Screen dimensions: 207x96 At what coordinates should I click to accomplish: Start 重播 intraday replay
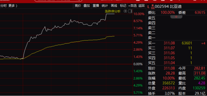click(x=96, y=6)
